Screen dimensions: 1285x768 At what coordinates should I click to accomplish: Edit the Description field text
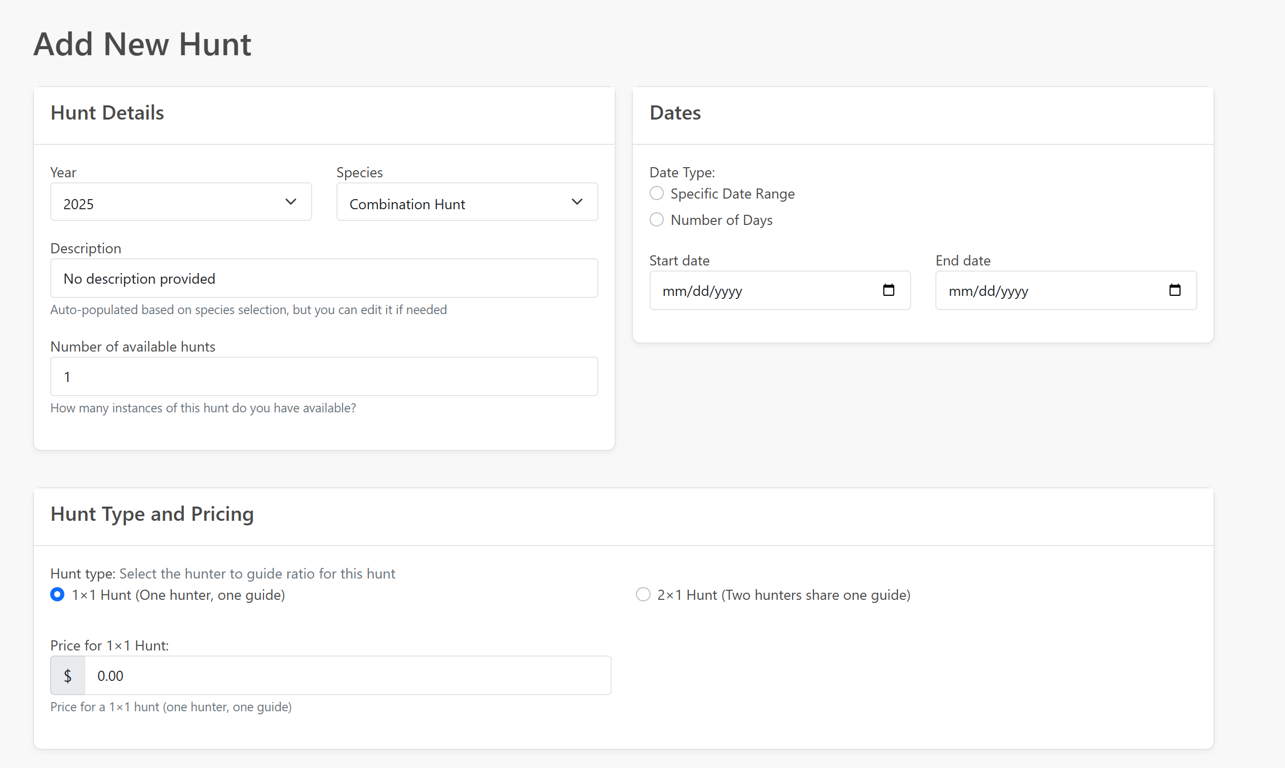click(324, 278)
